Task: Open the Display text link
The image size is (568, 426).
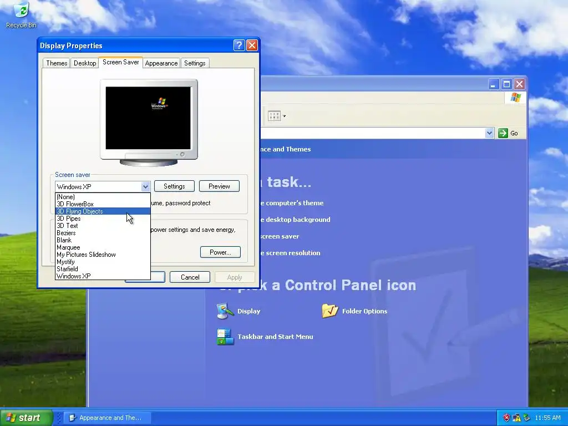Action: [249, 311]
